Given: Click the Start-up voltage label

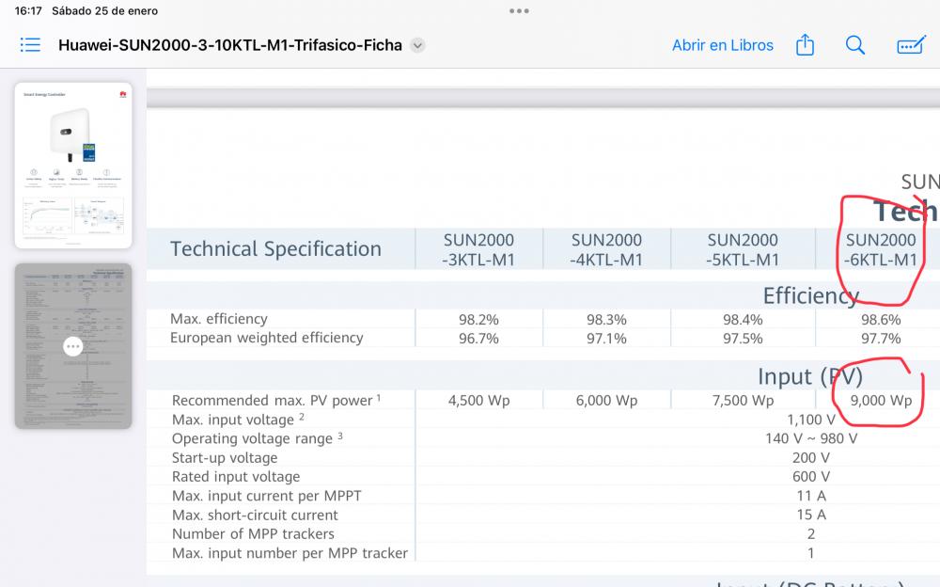Looking at the screenshot, I should 225,458.
